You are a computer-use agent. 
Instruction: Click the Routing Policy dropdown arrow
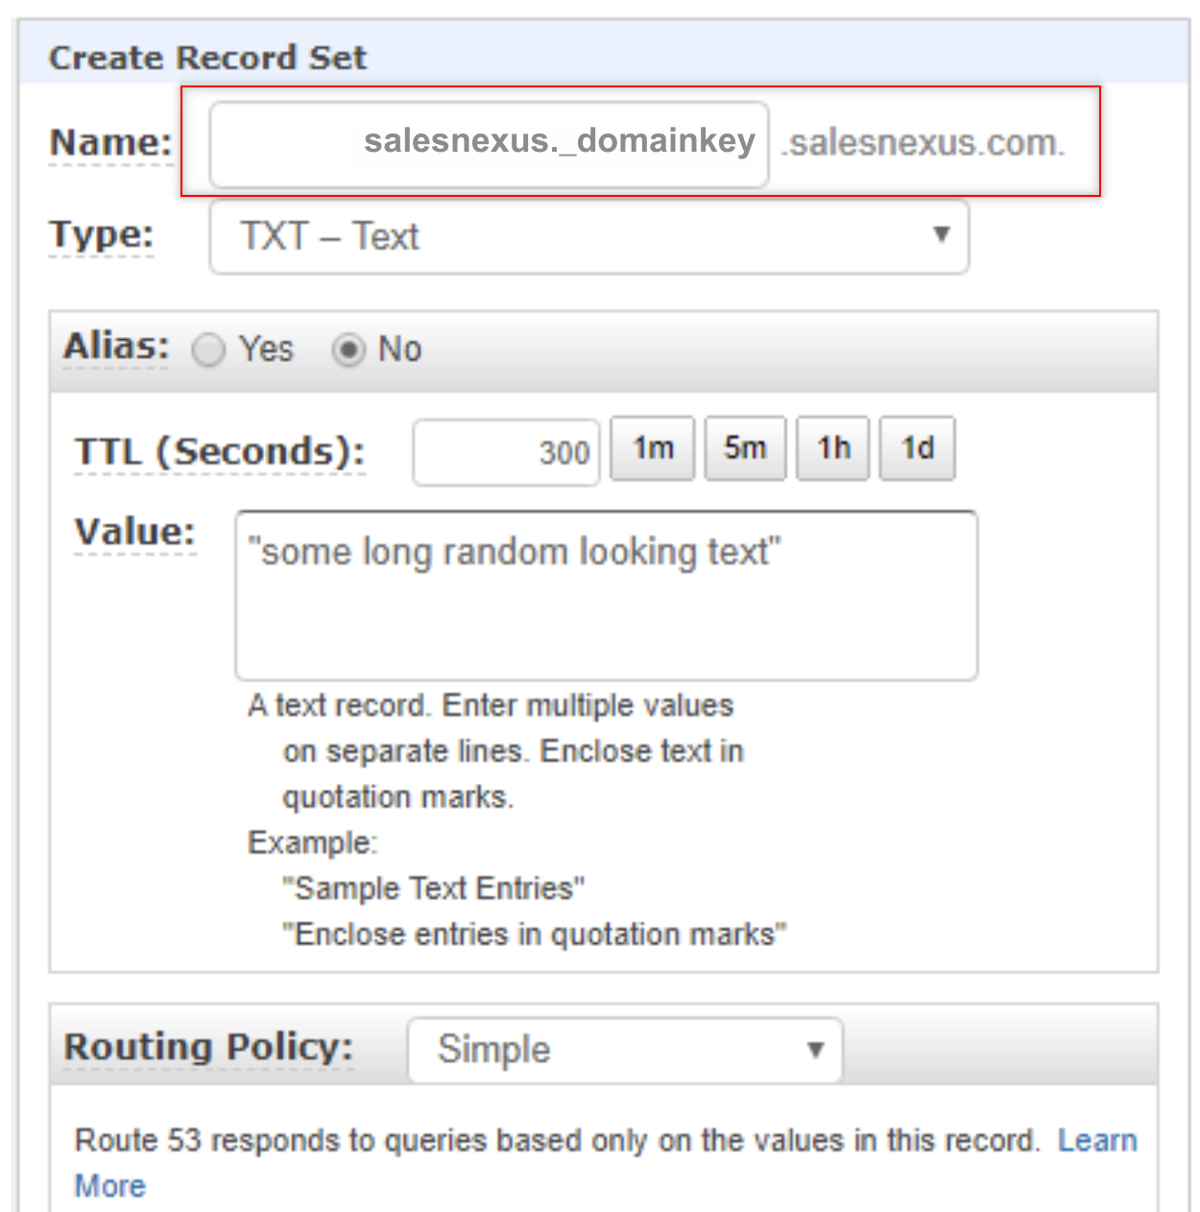pos(815,1049)
